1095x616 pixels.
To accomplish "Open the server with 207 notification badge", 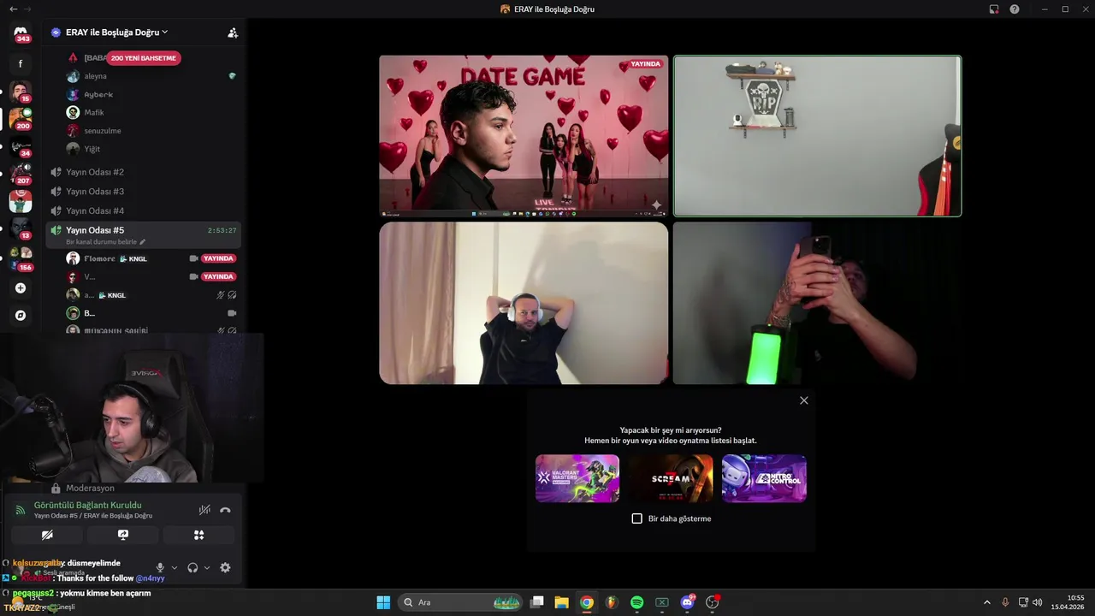I will tap(21, 174).
